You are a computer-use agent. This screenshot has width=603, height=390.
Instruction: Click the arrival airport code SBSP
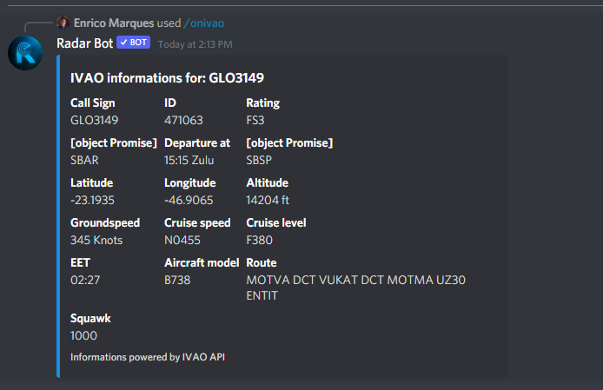259,161
